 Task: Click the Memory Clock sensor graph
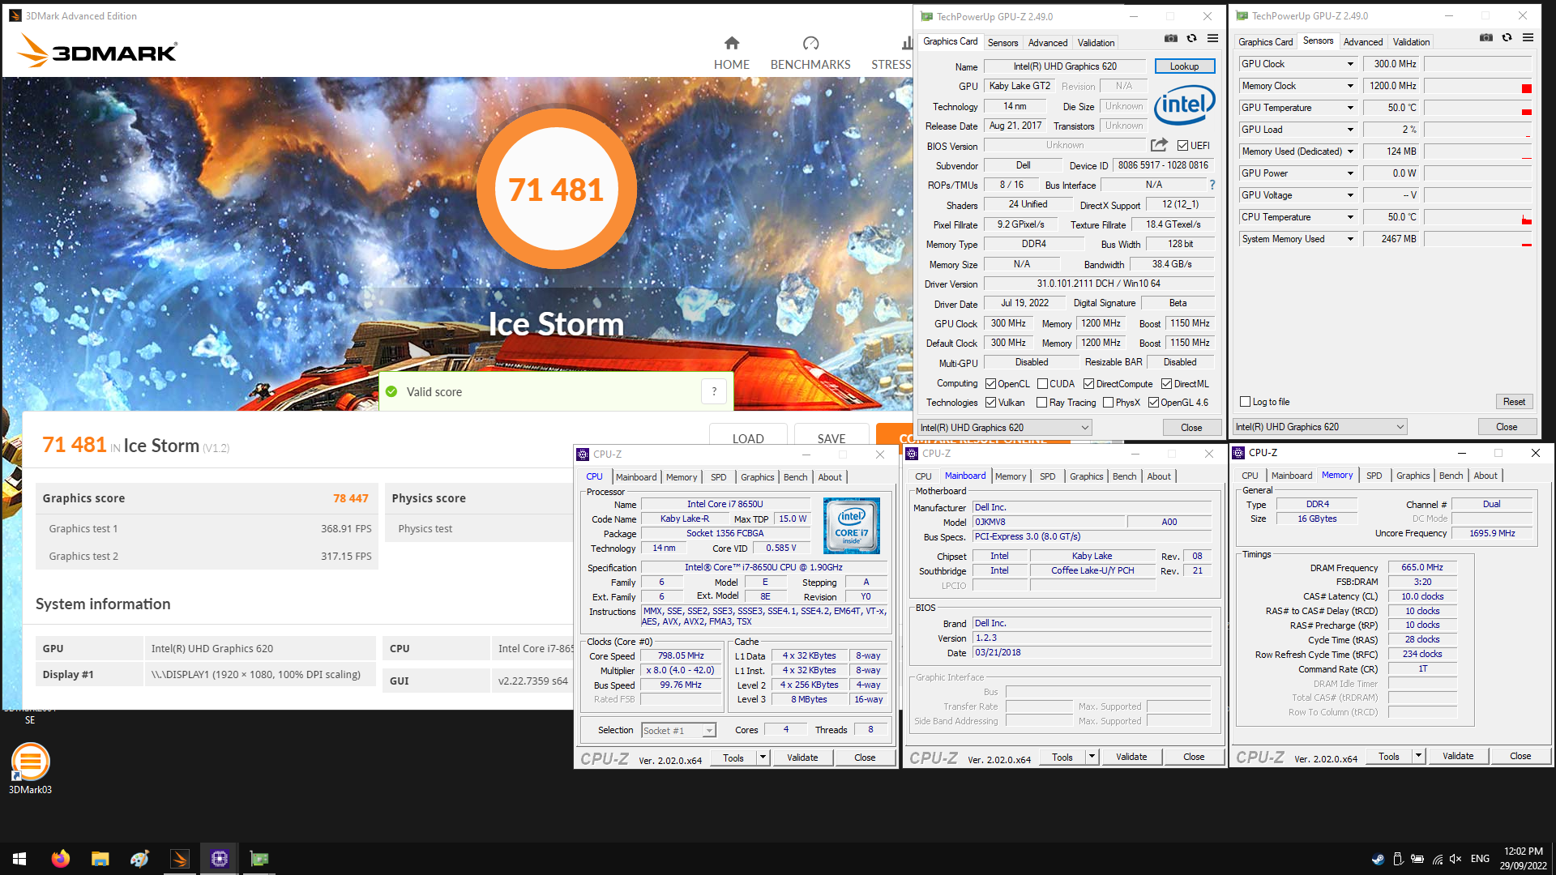(1478, 86)
